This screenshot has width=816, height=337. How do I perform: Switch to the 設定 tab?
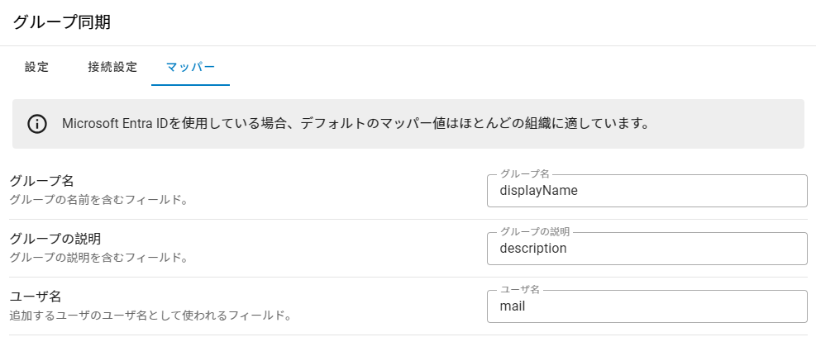pyautogui.click(x=37, y=67)
